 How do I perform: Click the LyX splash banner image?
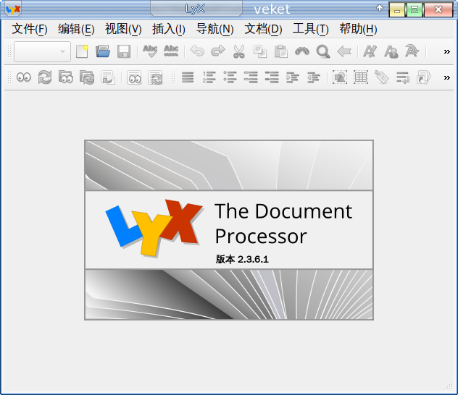click(229, 230)
